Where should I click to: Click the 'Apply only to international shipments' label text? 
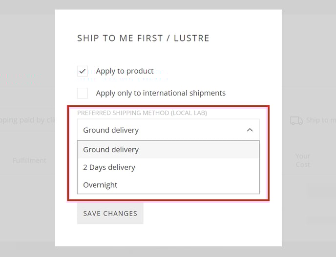pyautogui.click(x=161, y=93)
